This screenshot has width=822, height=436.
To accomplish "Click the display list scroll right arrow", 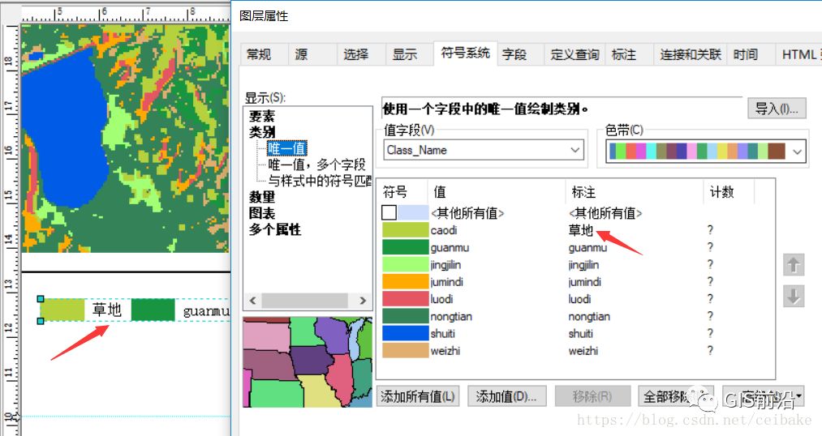I will coord(363,301).
